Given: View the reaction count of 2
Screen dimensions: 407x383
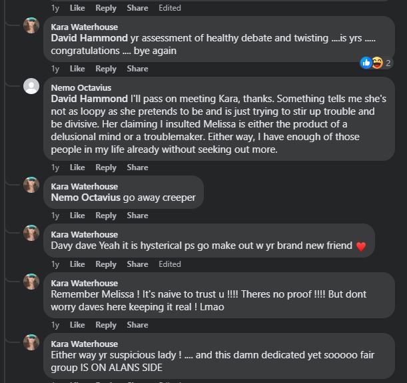Looking at the screenshot, I should 388,63.
